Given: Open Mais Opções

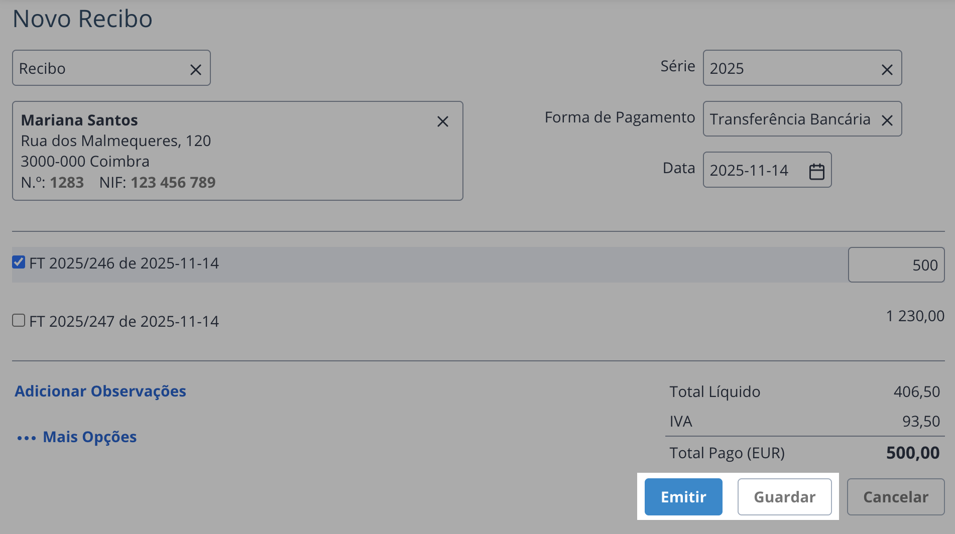Looking at the screenshot, I should click(90, 437).
